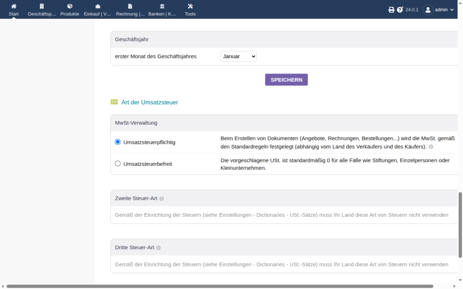Click the Art der Umsatzsteuer section icon
This screenshot has height=289, width=463.
pyautogui.click(x=114, y=102)
